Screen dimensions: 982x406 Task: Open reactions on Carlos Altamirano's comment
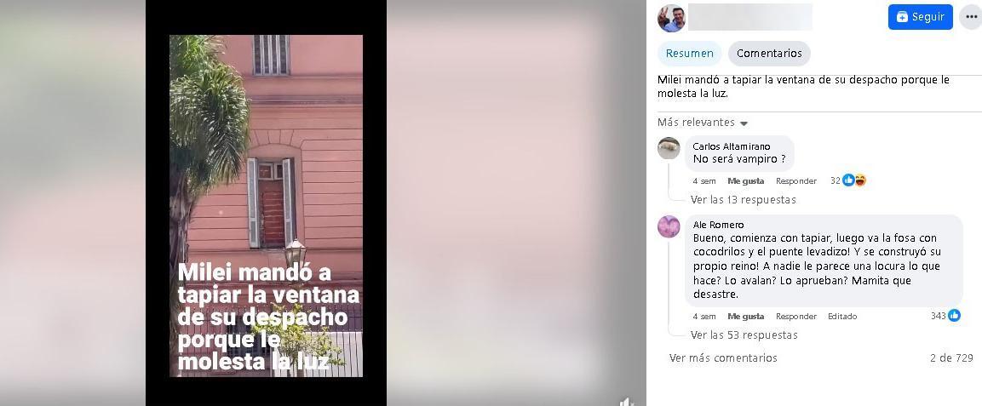tap(848, 180)
